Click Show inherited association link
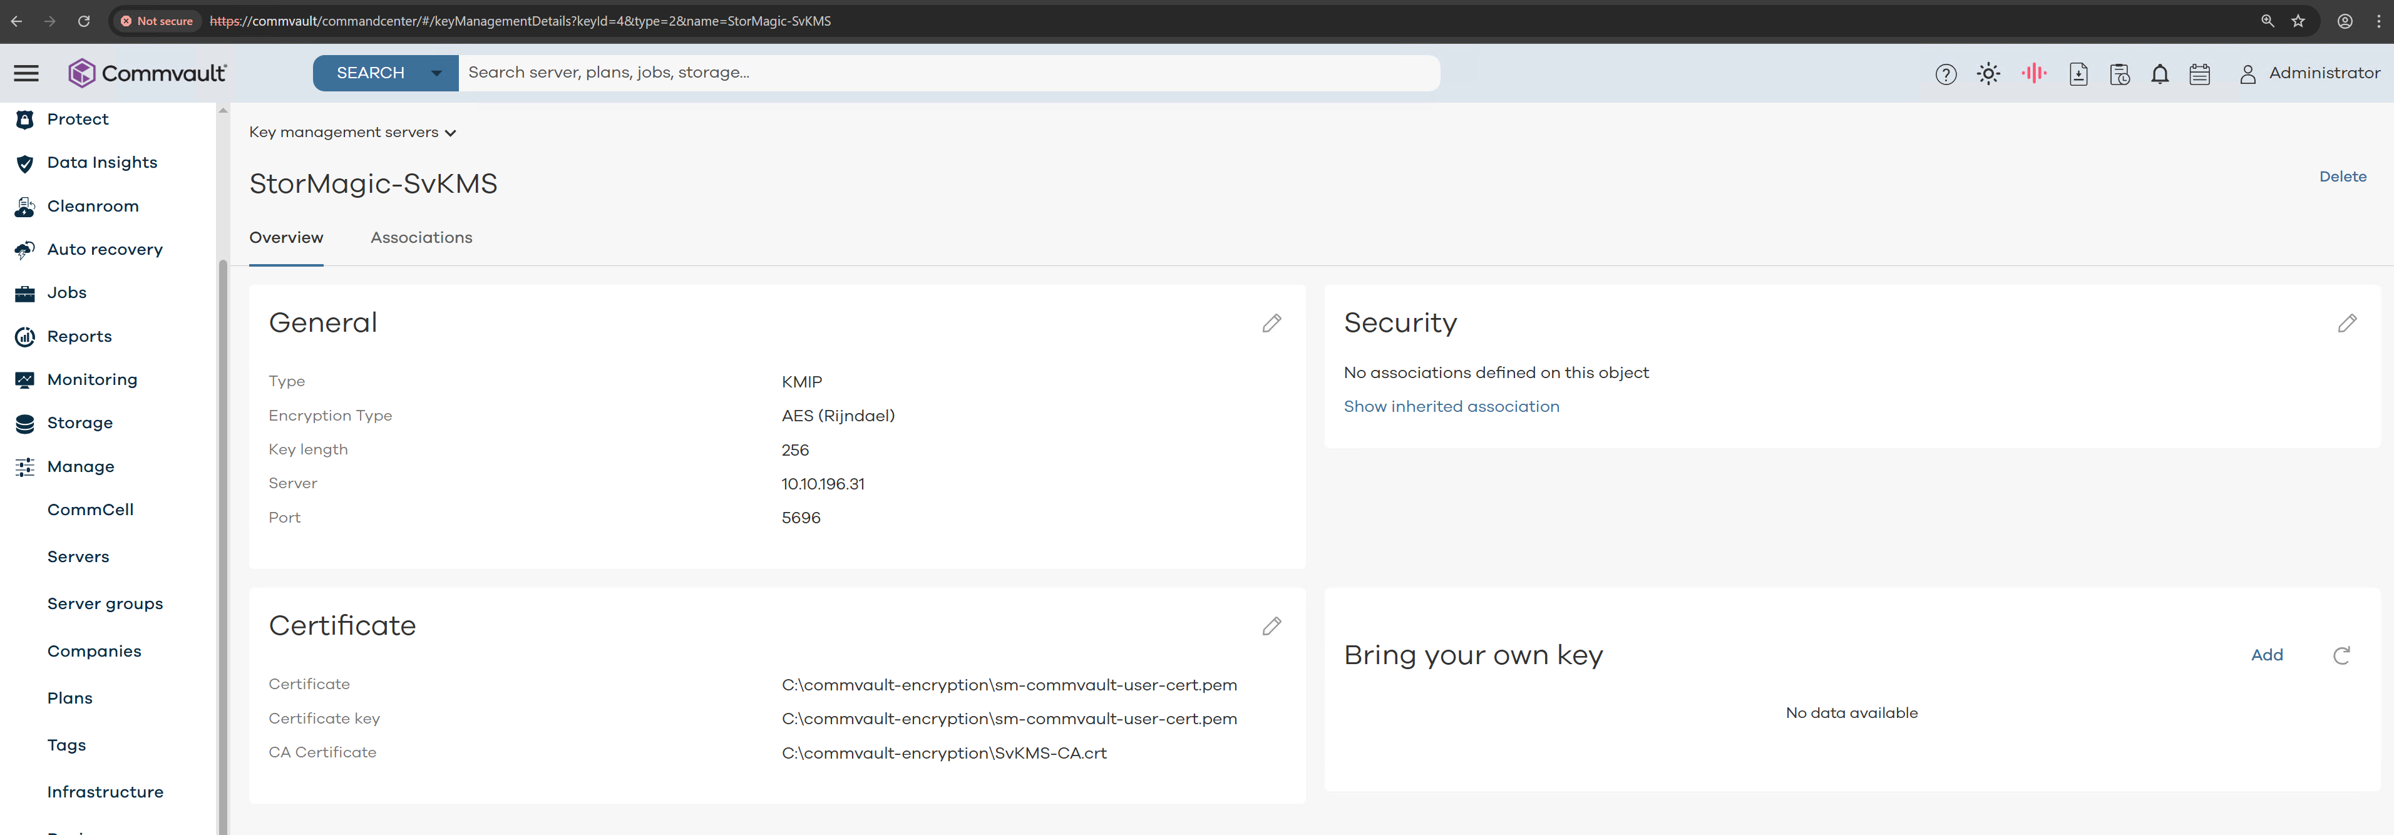2394x835 pixels. click(x=1451, y=407)
